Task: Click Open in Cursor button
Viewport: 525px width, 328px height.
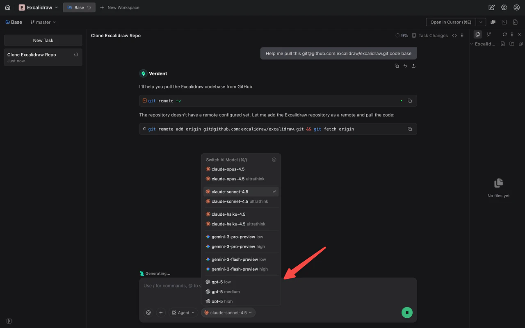Action: click(x=451, y=22)
